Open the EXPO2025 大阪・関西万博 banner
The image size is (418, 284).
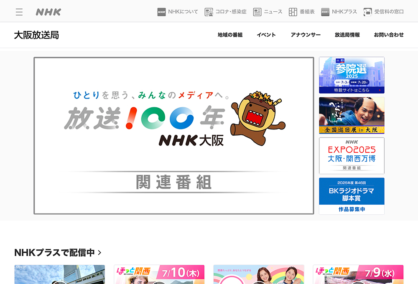(352, 156)
